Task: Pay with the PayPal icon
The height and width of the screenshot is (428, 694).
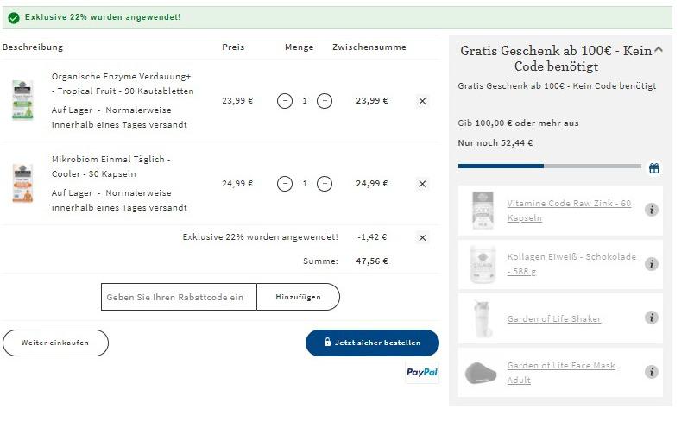Action: tap(422, 373)
